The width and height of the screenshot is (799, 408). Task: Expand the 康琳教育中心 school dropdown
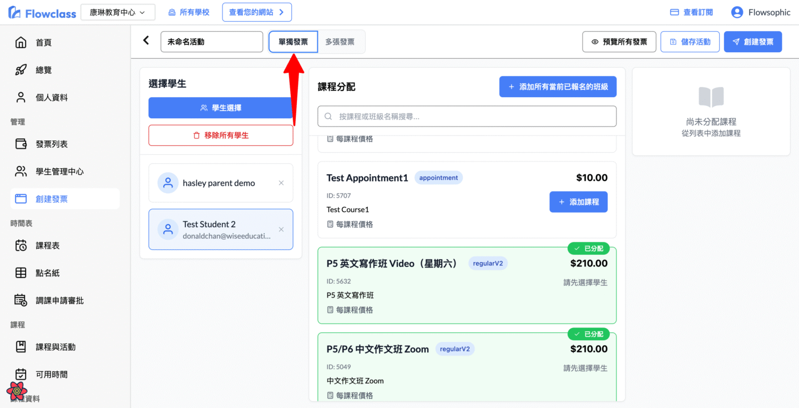tap(118, 12)
